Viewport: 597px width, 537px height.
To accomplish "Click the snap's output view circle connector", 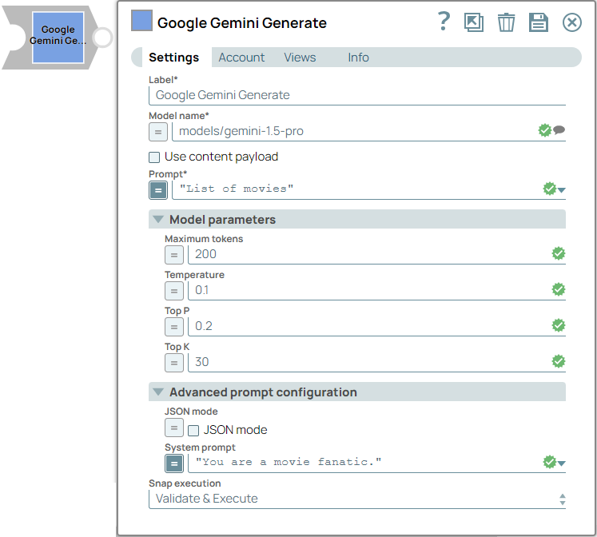I will pos(102,38).
